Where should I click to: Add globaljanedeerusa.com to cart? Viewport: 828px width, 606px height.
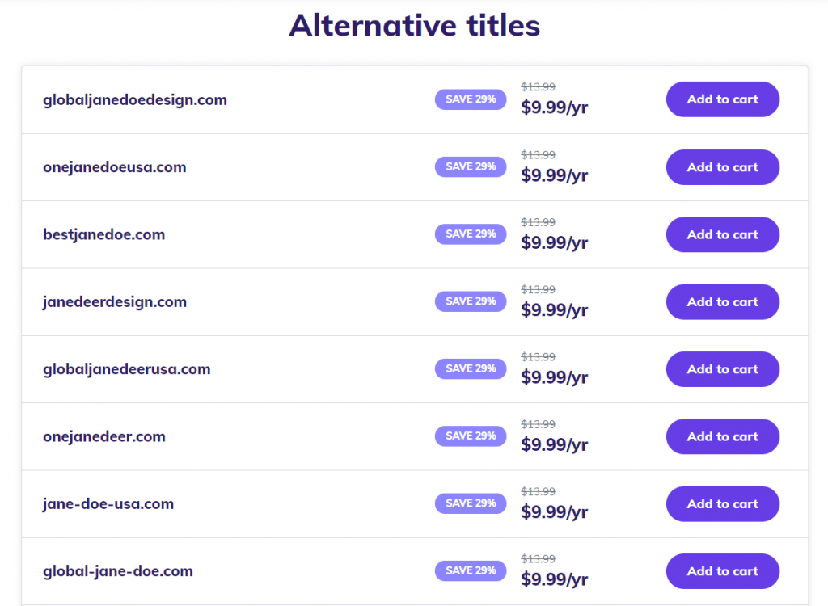click(722, 369)
